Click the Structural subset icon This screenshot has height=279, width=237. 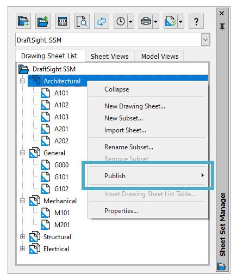pos(35,236)
